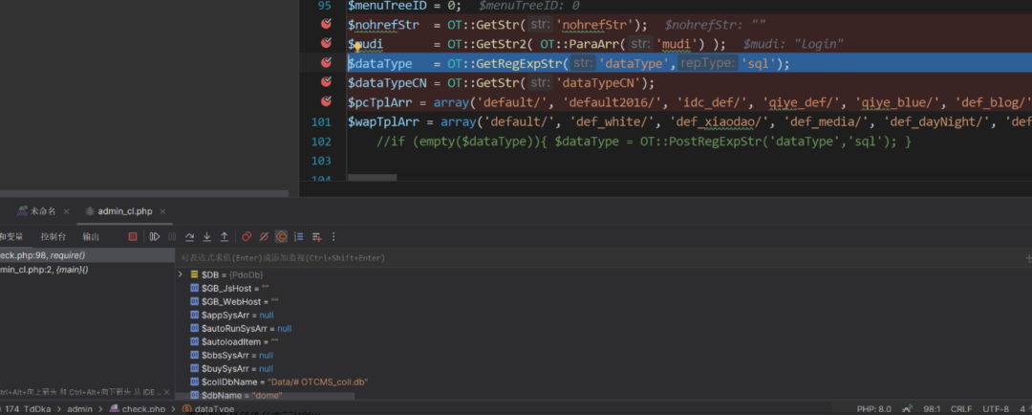Expand the $DB variable node
Image resolution: width=1032 pixels, height=415 pixels.
click(181, 274)
